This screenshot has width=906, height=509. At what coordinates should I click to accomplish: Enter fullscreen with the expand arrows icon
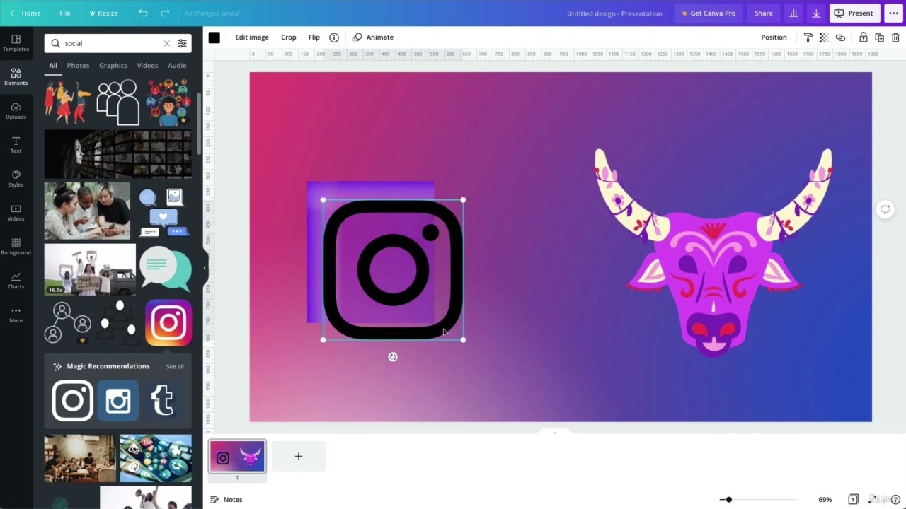tap(873, 499)
